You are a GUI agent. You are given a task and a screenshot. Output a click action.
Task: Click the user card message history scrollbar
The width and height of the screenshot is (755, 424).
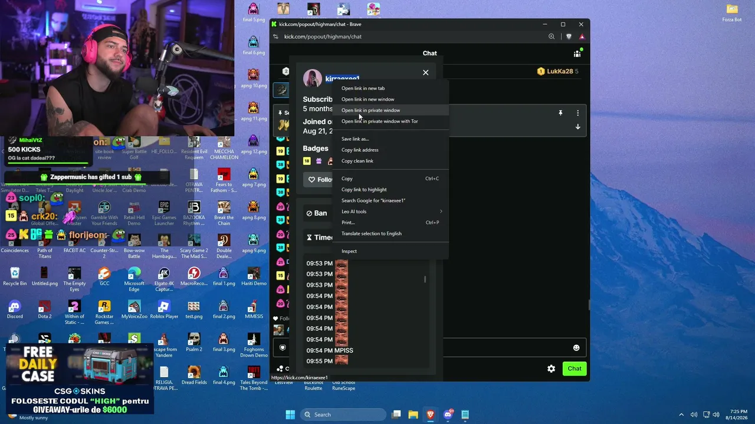[x=425, y=280]
